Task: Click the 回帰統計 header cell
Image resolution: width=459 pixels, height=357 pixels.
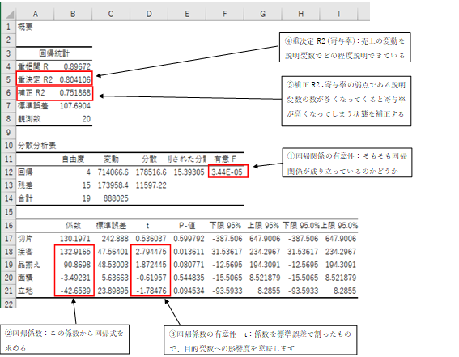Action: pos(54,53)
